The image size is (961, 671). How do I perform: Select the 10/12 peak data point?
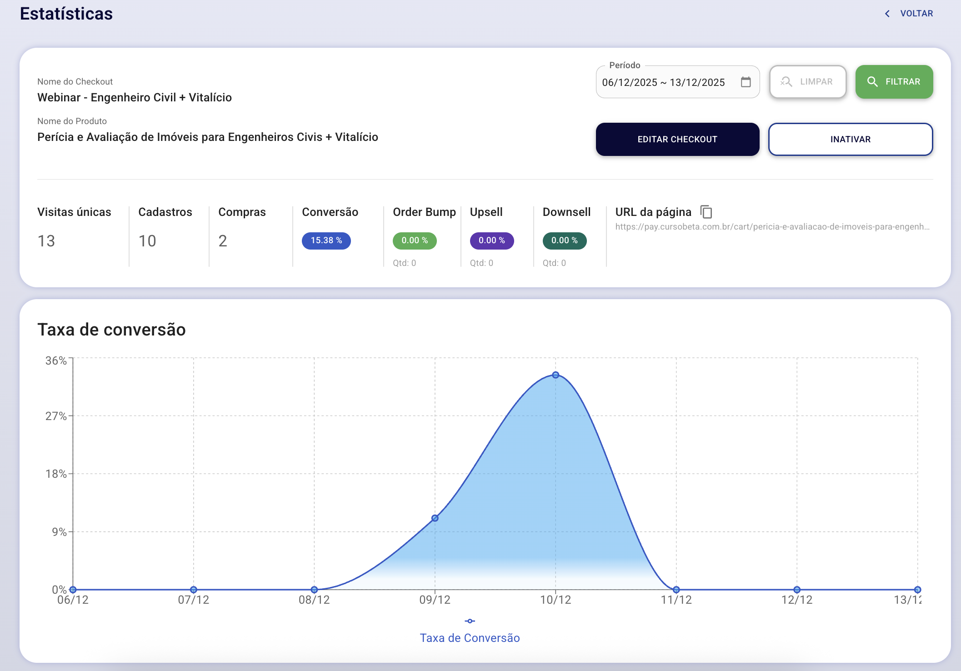pyautogui.click(x=556, y=375)
